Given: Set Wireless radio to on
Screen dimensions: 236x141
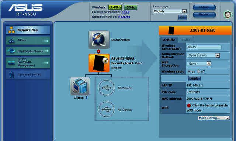Looking at the screenshot, I should tap(189, 71).
